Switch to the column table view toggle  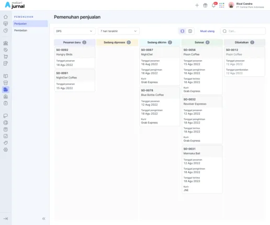coord(190,31)
